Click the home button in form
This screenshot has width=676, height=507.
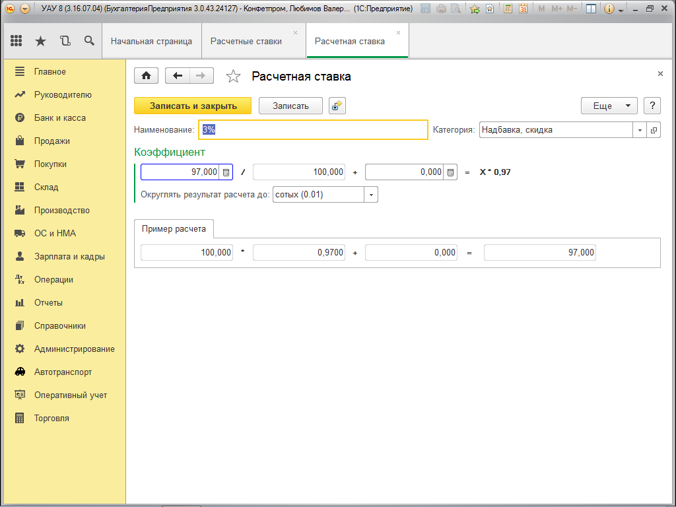pyautogui.click(x=146, y=76)
